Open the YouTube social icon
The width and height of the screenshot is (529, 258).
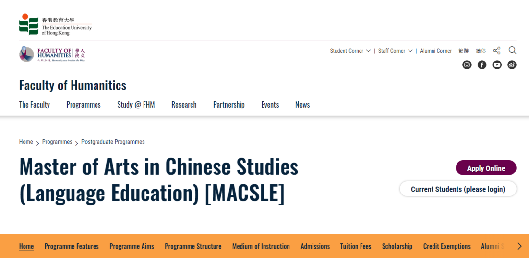click(497, 65)
